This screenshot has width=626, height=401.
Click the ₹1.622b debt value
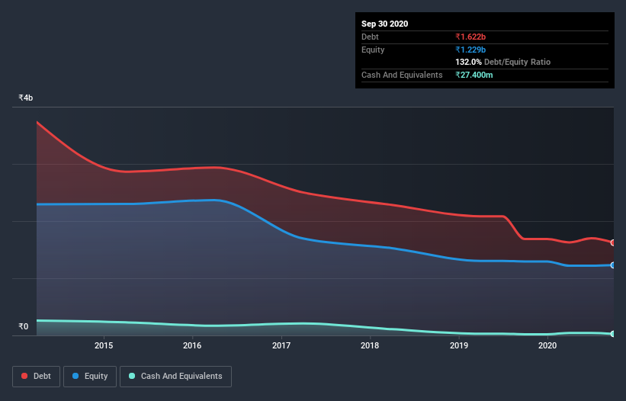470,37
